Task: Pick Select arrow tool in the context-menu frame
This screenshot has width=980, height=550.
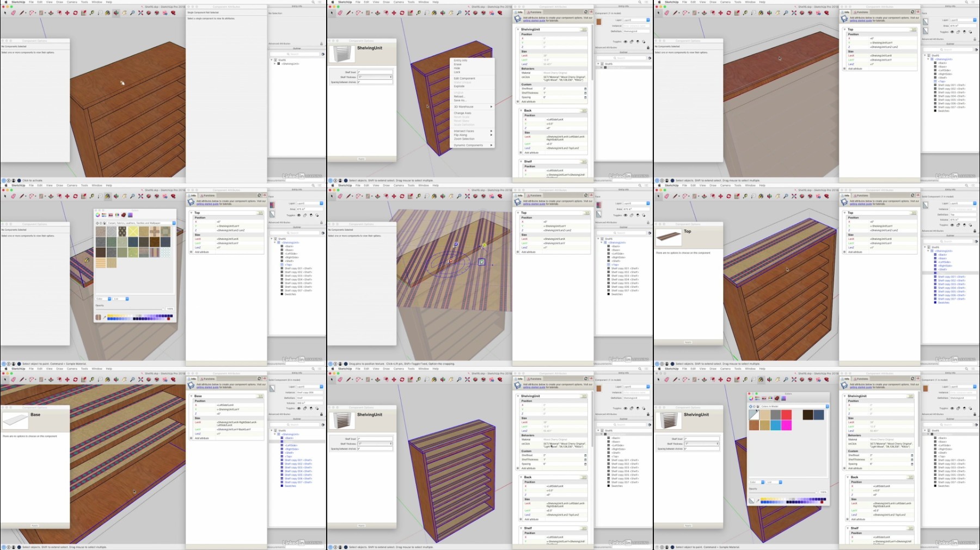Action: click(332, 13)
